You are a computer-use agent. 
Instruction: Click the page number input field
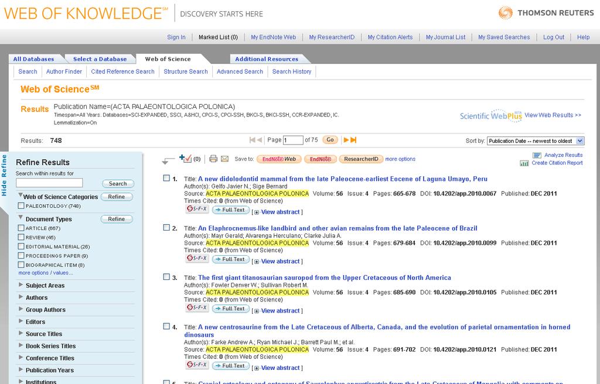coord(293,140)
